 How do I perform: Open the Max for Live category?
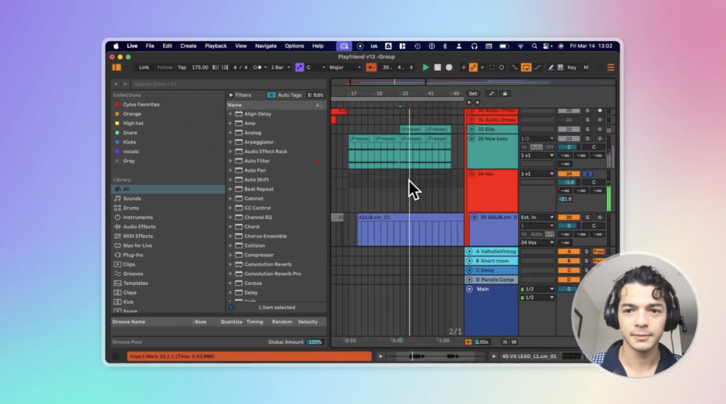pyautogui.click(x=137, y=246)
